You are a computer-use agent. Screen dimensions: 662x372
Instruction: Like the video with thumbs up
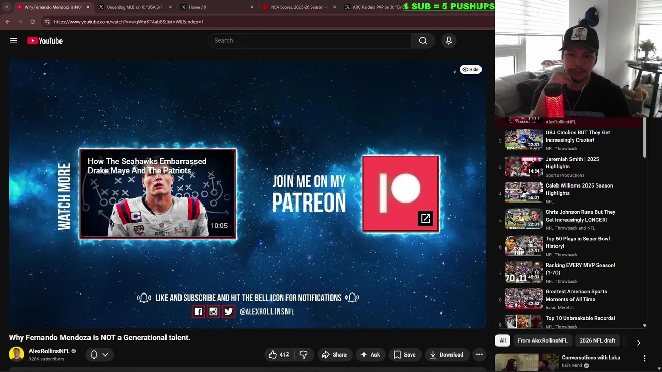[x=278, y=354]
